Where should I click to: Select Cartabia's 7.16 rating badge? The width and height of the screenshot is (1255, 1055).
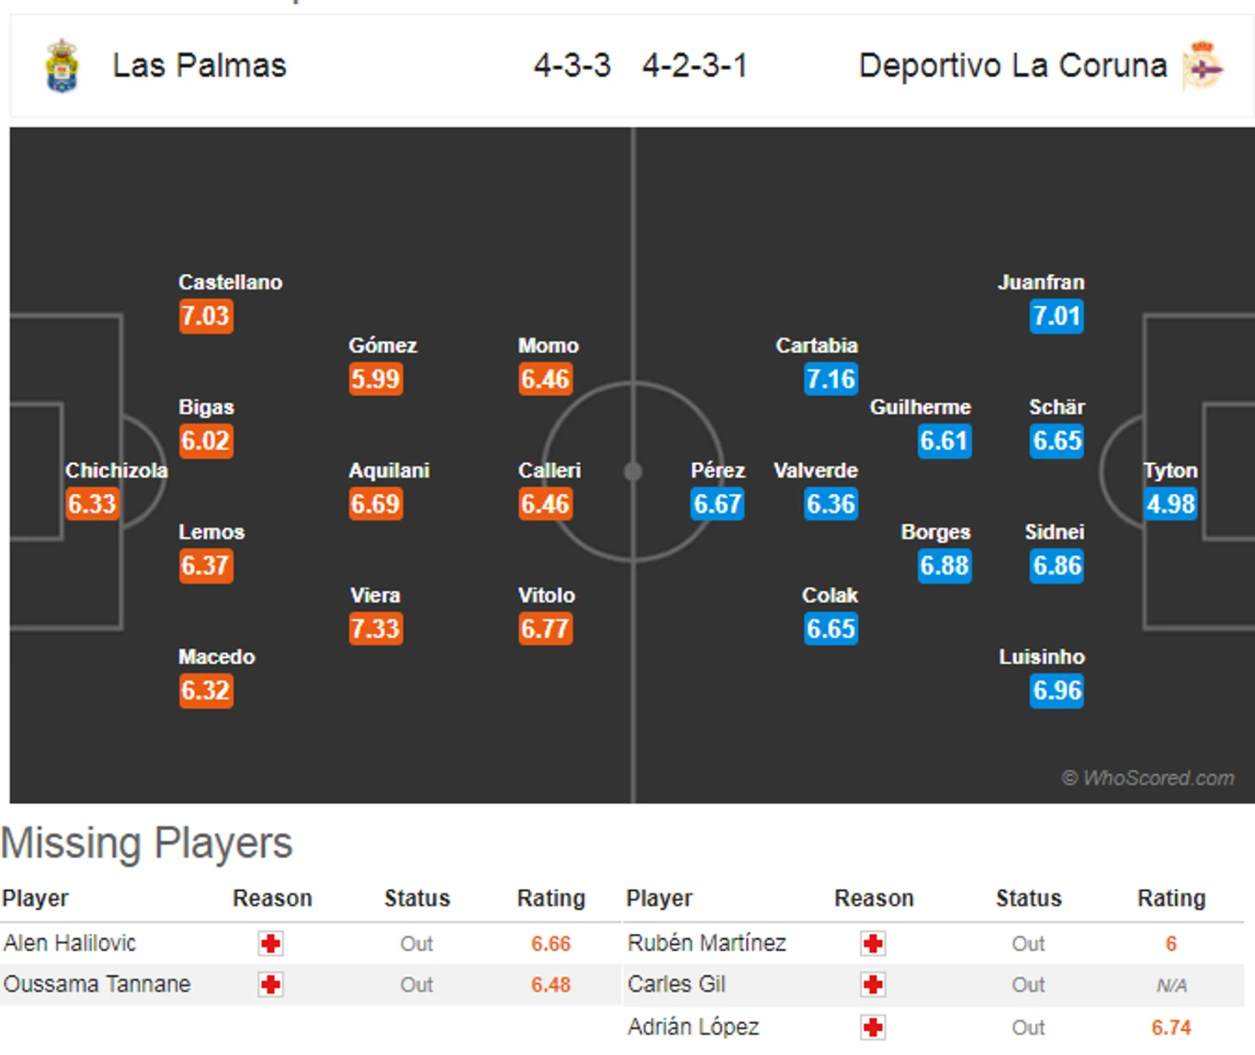point(830,379)
